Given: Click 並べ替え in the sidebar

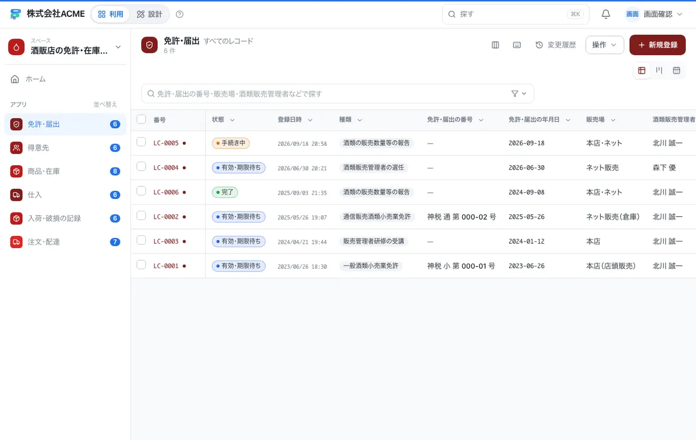Looking at the screenshot, I should point(105,104).
